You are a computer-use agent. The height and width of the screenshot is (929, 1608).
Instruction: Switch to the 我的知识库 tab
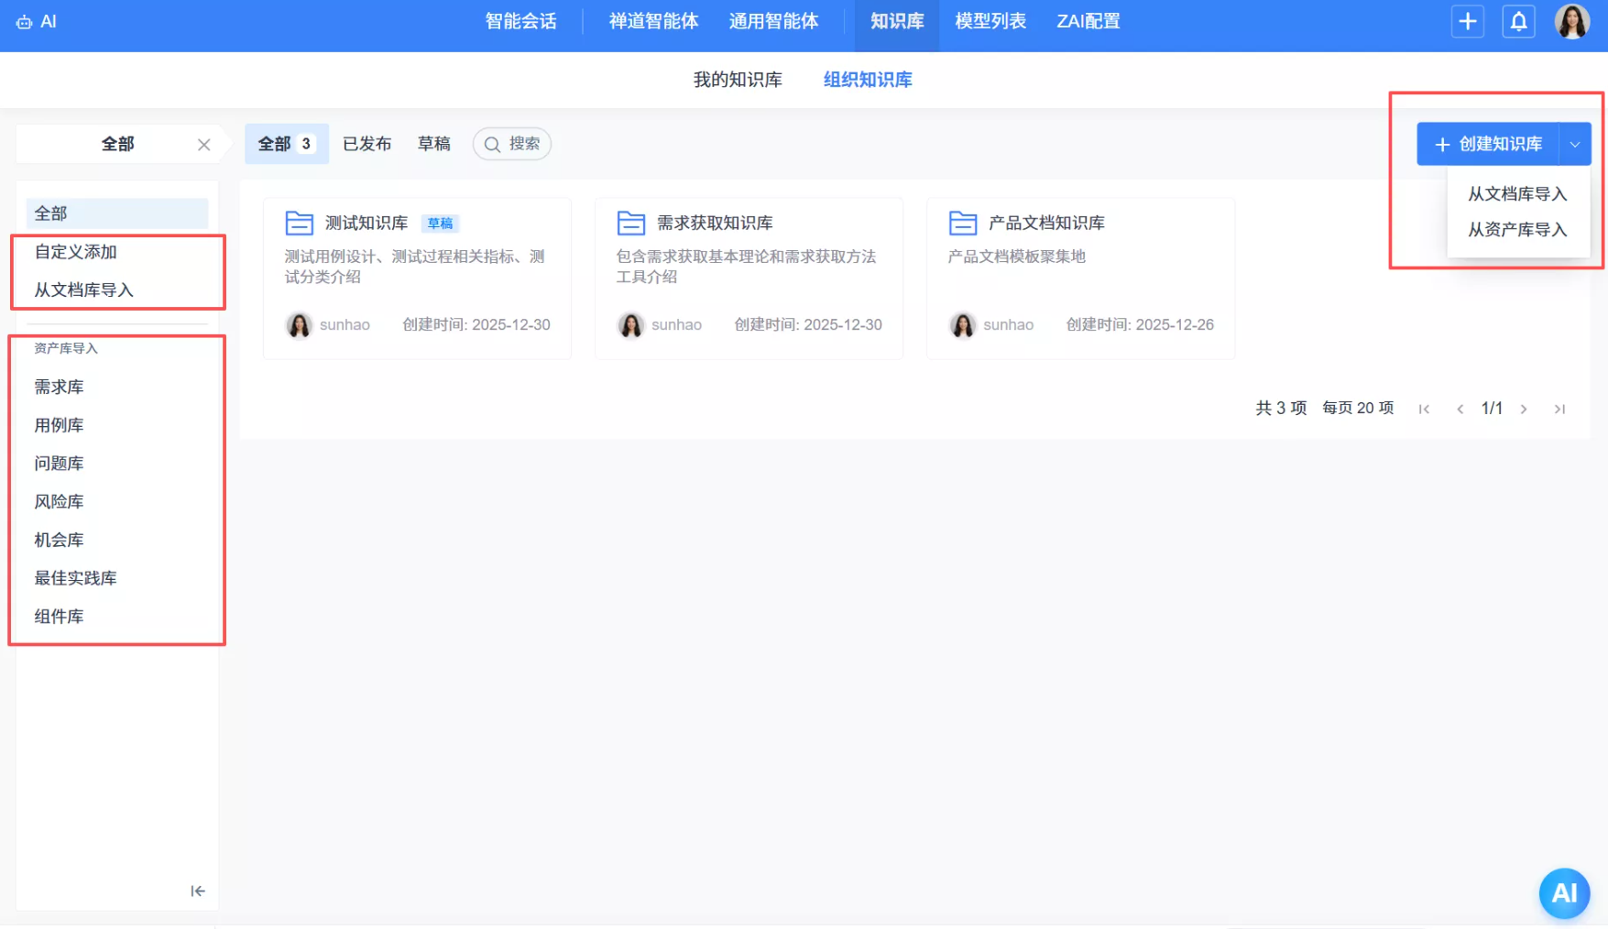coord(738,80)
